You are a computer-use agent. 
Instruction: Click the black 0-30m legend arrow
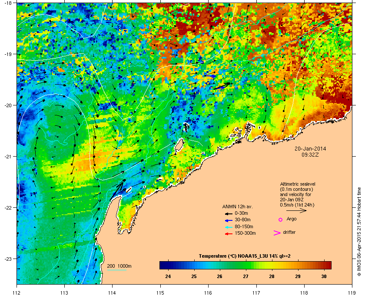[229, 213]
